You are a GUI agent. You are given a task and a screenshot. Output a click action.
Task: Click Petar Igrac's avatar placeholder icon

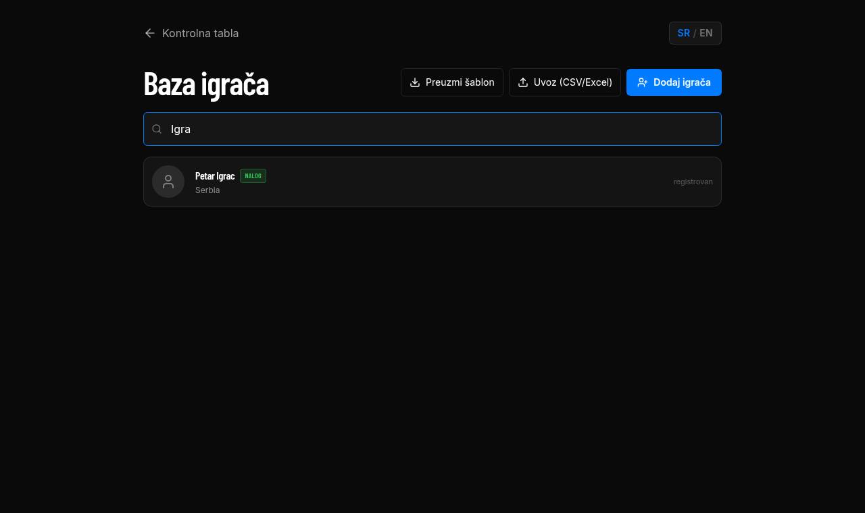click(168, 182)
